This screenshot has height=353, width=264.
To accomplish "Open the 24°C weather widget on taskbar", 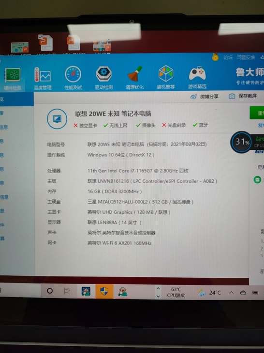I will [x=209, y=293].
